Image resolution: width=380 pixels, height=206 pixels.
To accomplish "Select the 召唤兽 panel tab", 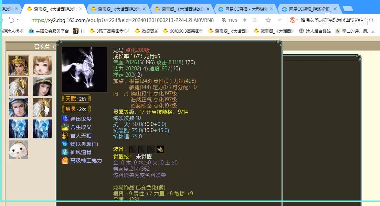I will click(x=42, y=46).
